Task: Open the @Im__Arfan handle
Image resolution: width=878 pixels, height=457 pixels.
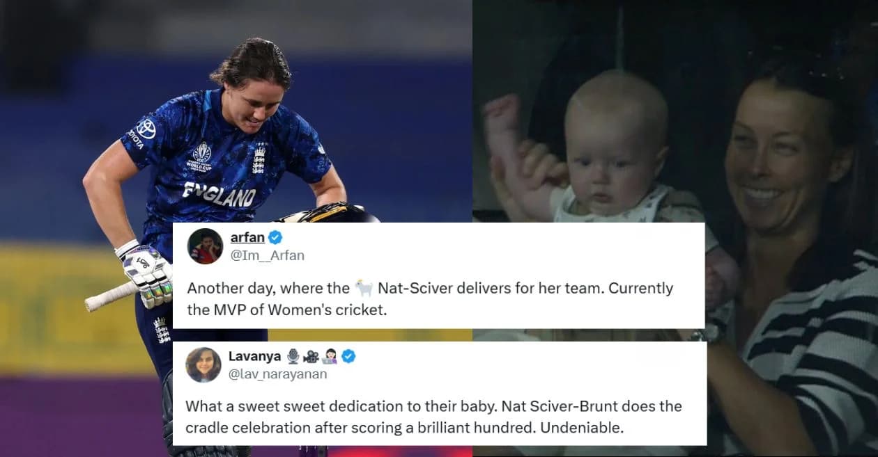Action: 268,255
